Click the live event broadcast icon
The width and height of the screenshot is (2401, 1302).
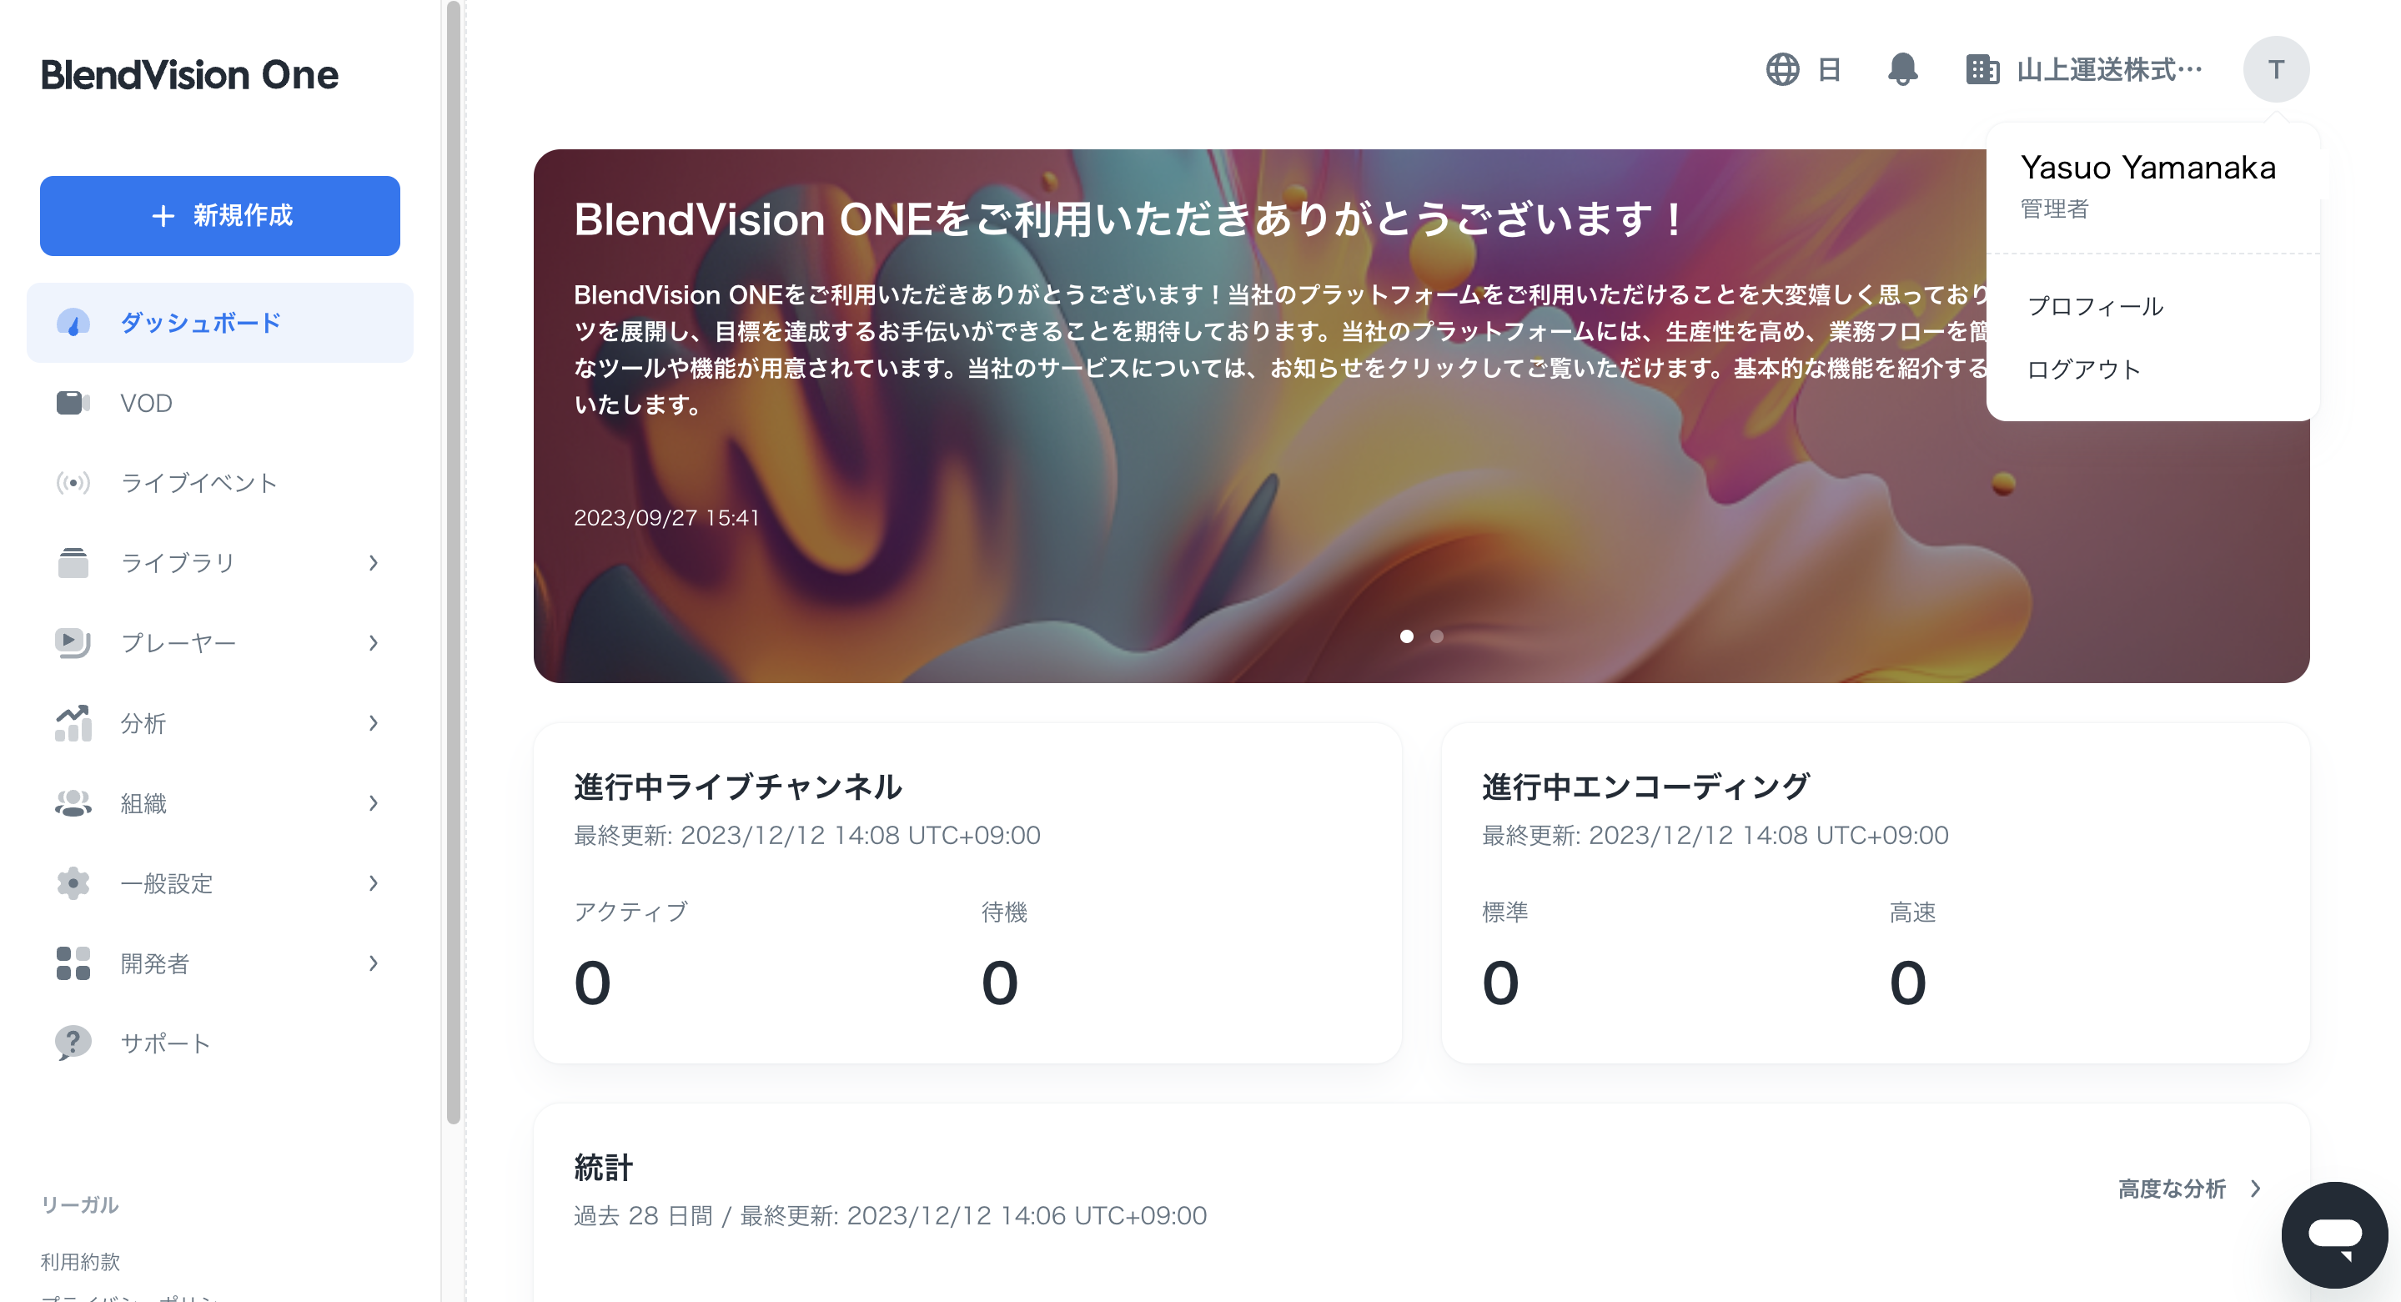click(73, 483)
